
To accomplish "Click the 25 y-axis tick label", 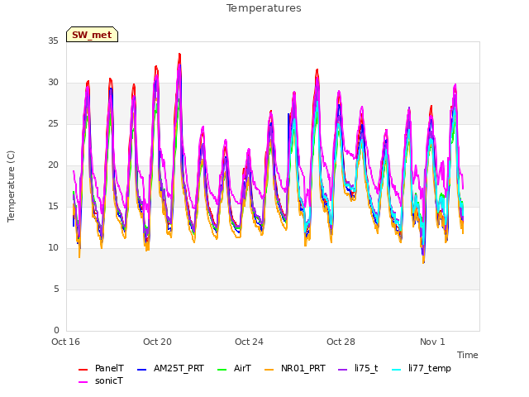I will tap(53, 123).
